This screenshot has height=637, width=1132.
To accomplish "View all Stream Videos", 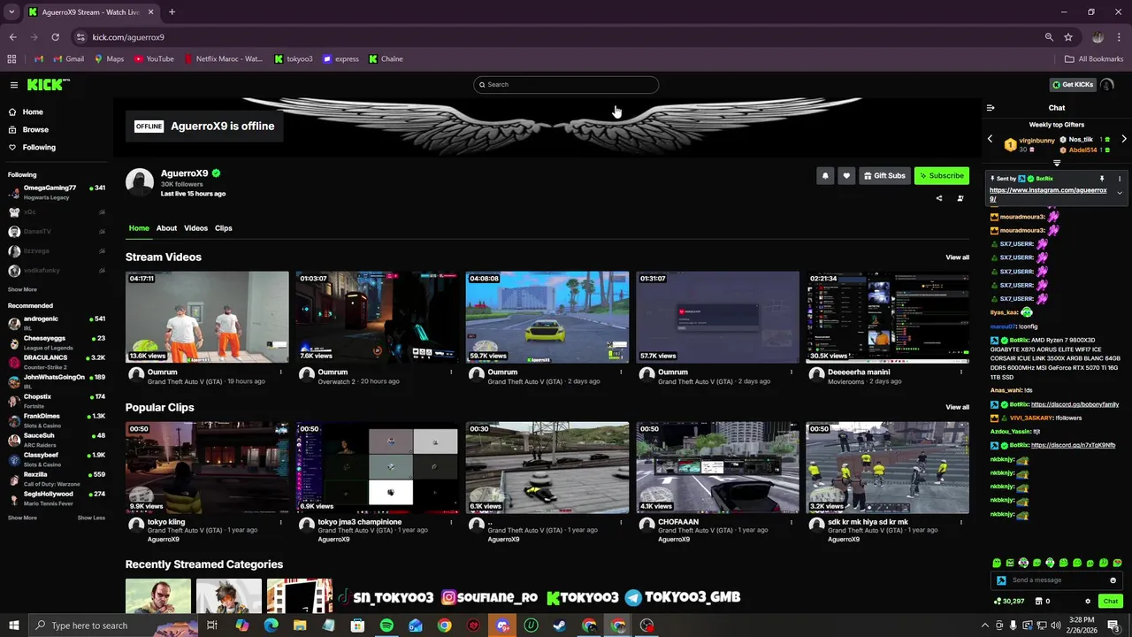I will 957,257.
